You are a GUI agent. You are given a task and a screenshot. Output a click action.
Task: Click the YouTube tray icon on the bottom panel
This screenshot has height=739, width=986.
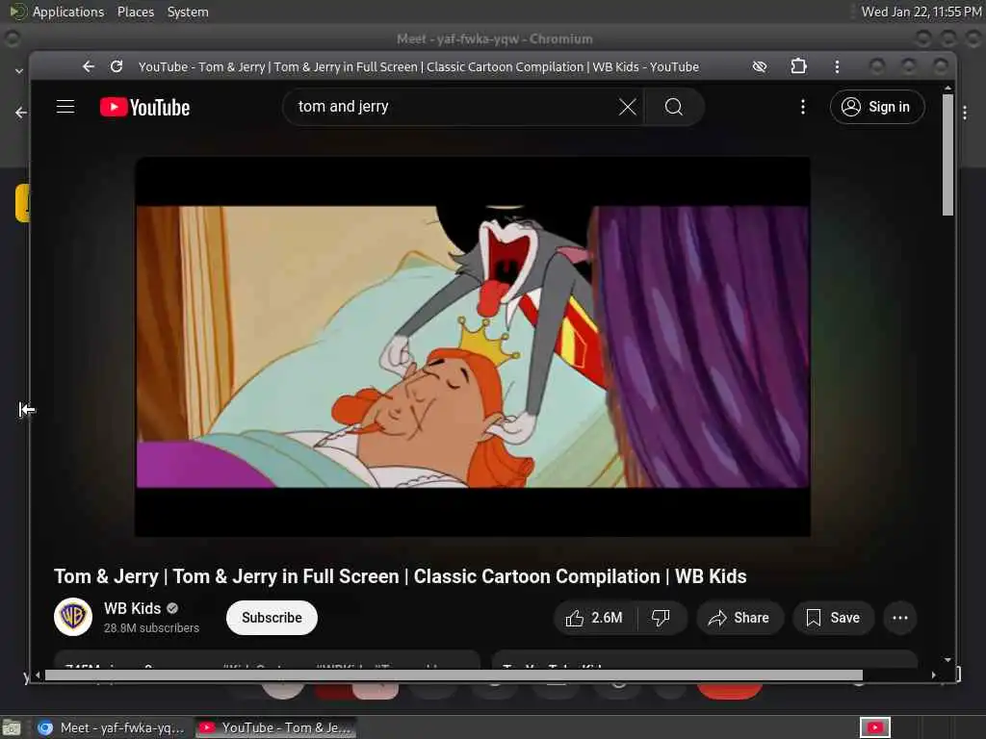coord(874,727)
